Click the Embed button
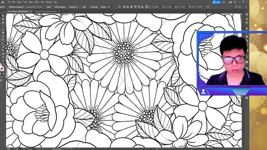 click(49, 7)
